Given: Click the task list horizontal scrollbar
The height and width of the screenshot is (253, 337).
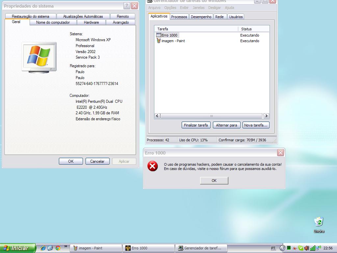Looking at the screenshot, I should click(x=211, y=116).
